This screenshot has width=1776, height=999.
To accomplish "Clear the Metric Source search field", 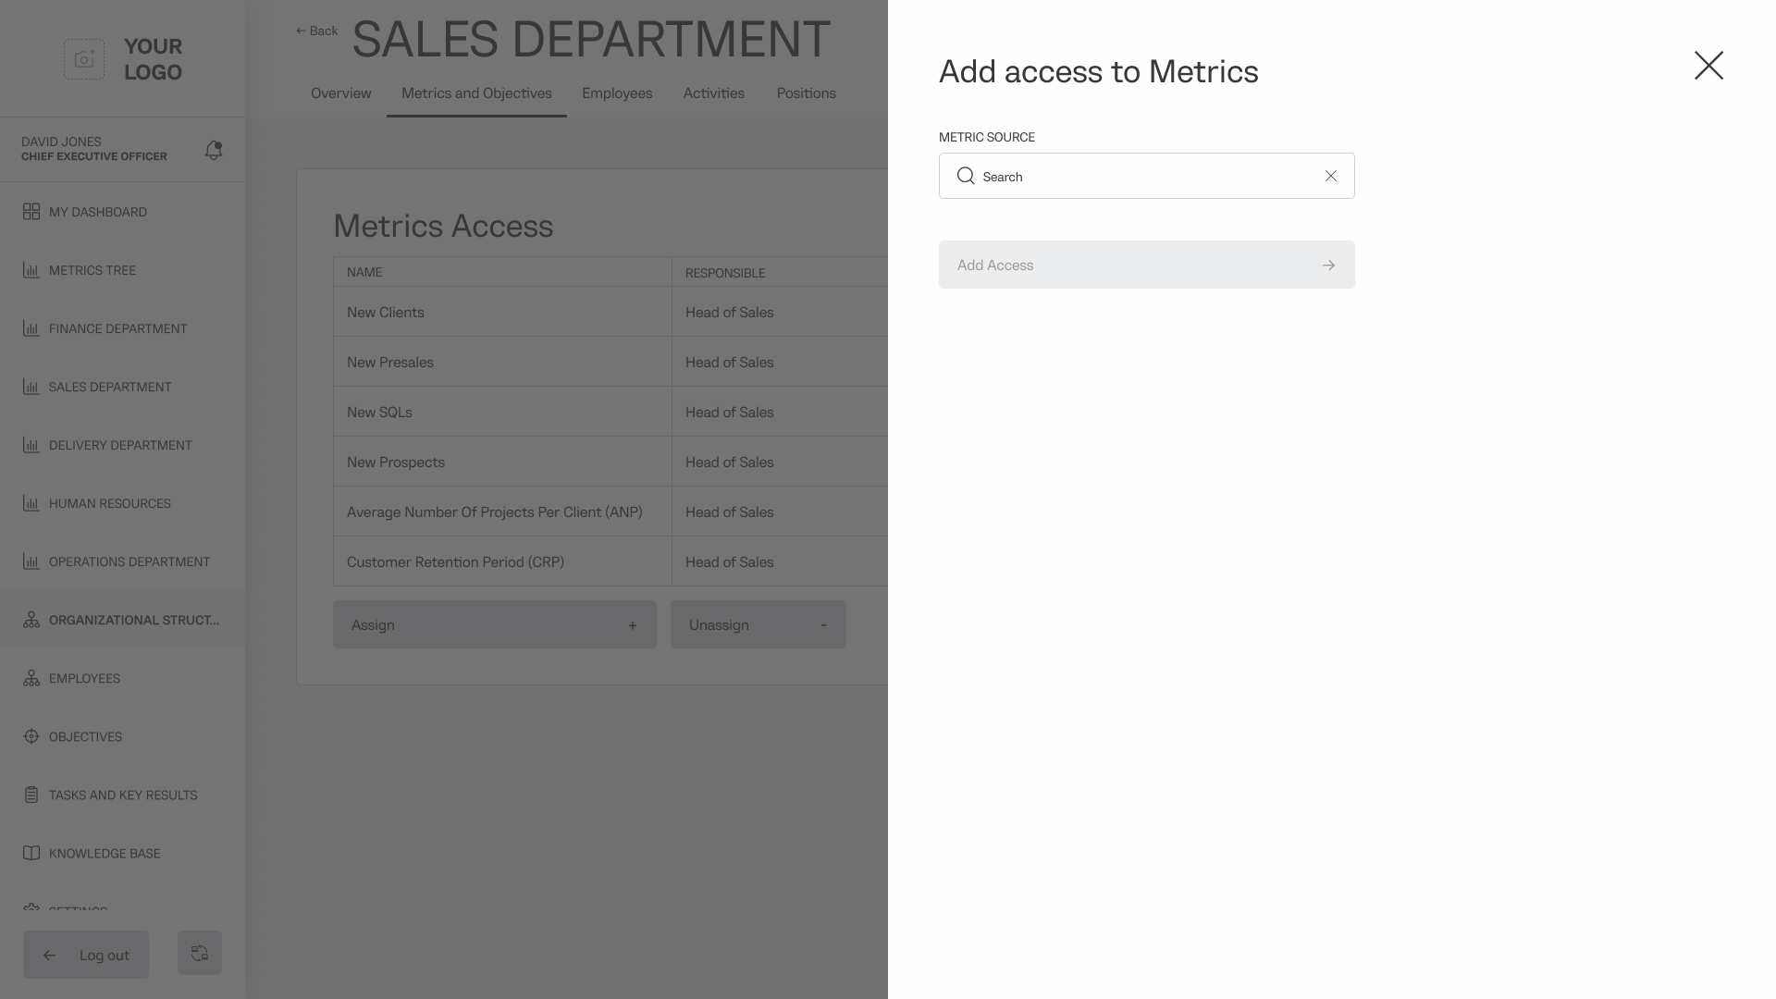I will point(1330,176).
